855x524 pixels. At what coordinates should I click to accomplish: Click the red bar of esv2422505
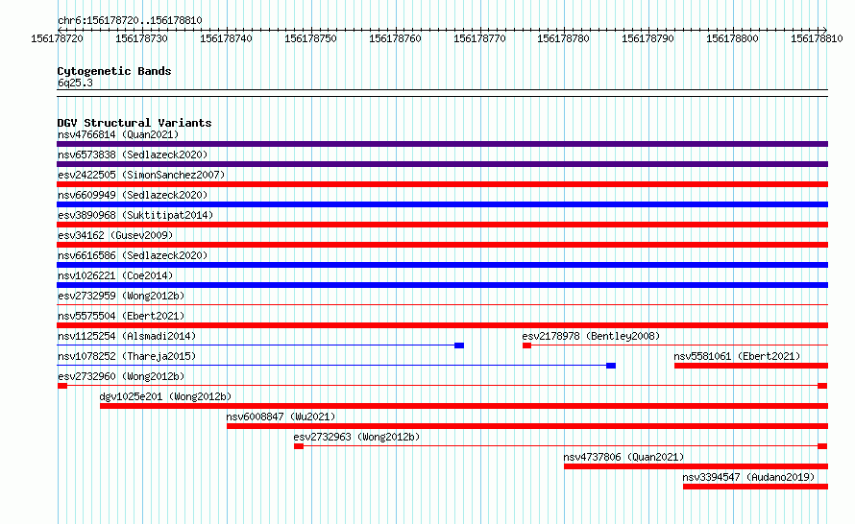(x=442, y=184)
